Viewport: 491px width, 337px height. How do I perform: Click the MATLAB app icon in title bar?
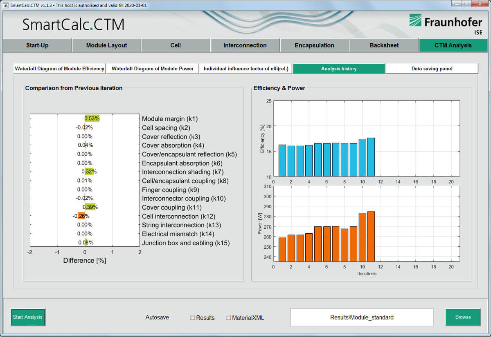pyautogui.click(x=6, y=5)
